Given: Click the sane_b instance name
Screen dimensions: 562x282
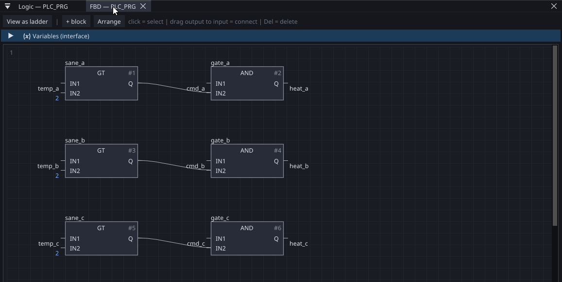Looking at the screenshot, I should point(75,141).
